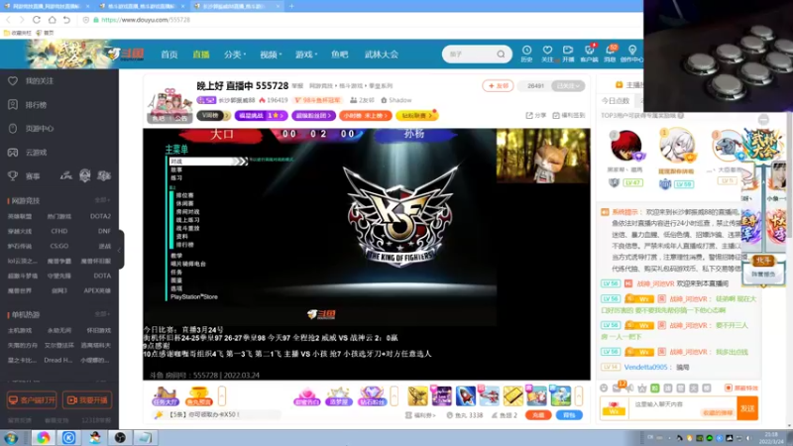
Task: Open the 已关注 followed dropdown
Action: pos(568,86)
